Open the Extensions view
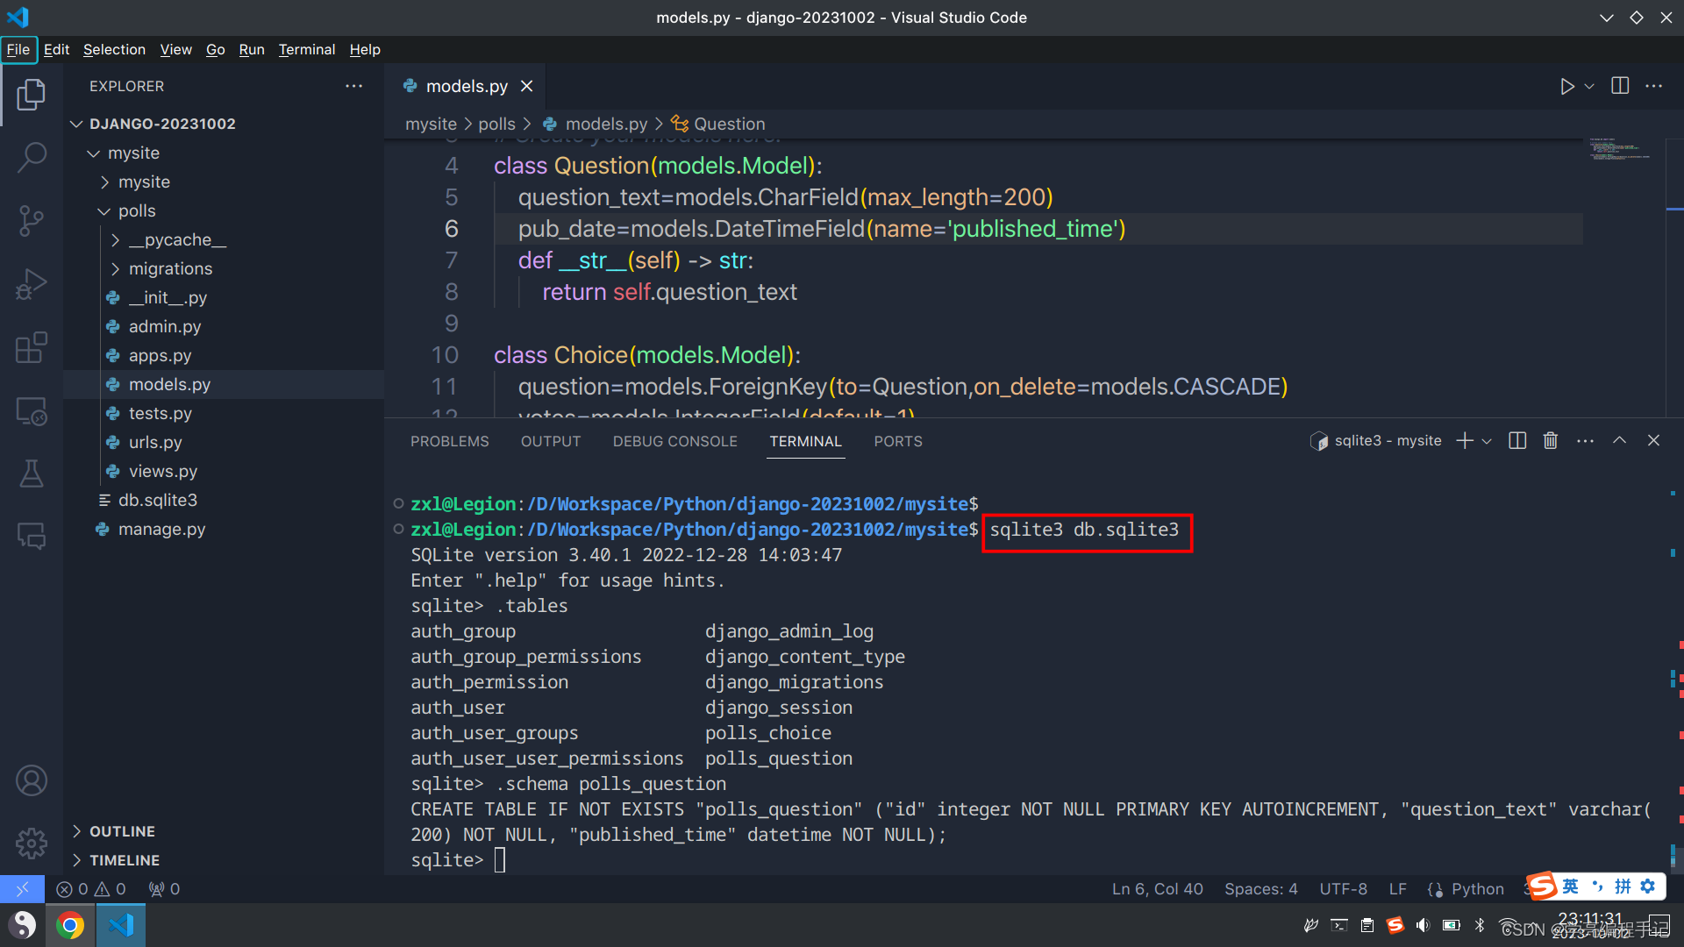1684x947 pixels. (x=32, y=347)
